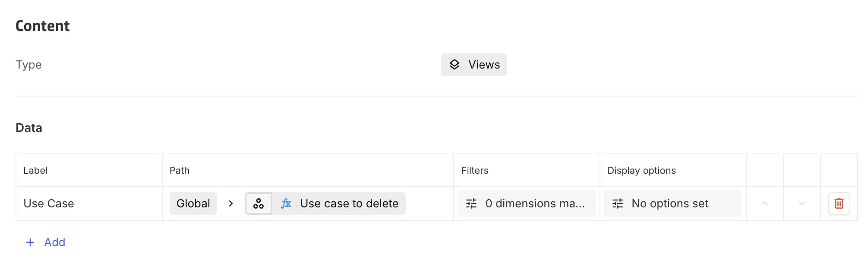Image resolution: width=865 pixels, height=269 pixels.
Task: Click the sliders icon beside No options set
Action: 618,203
